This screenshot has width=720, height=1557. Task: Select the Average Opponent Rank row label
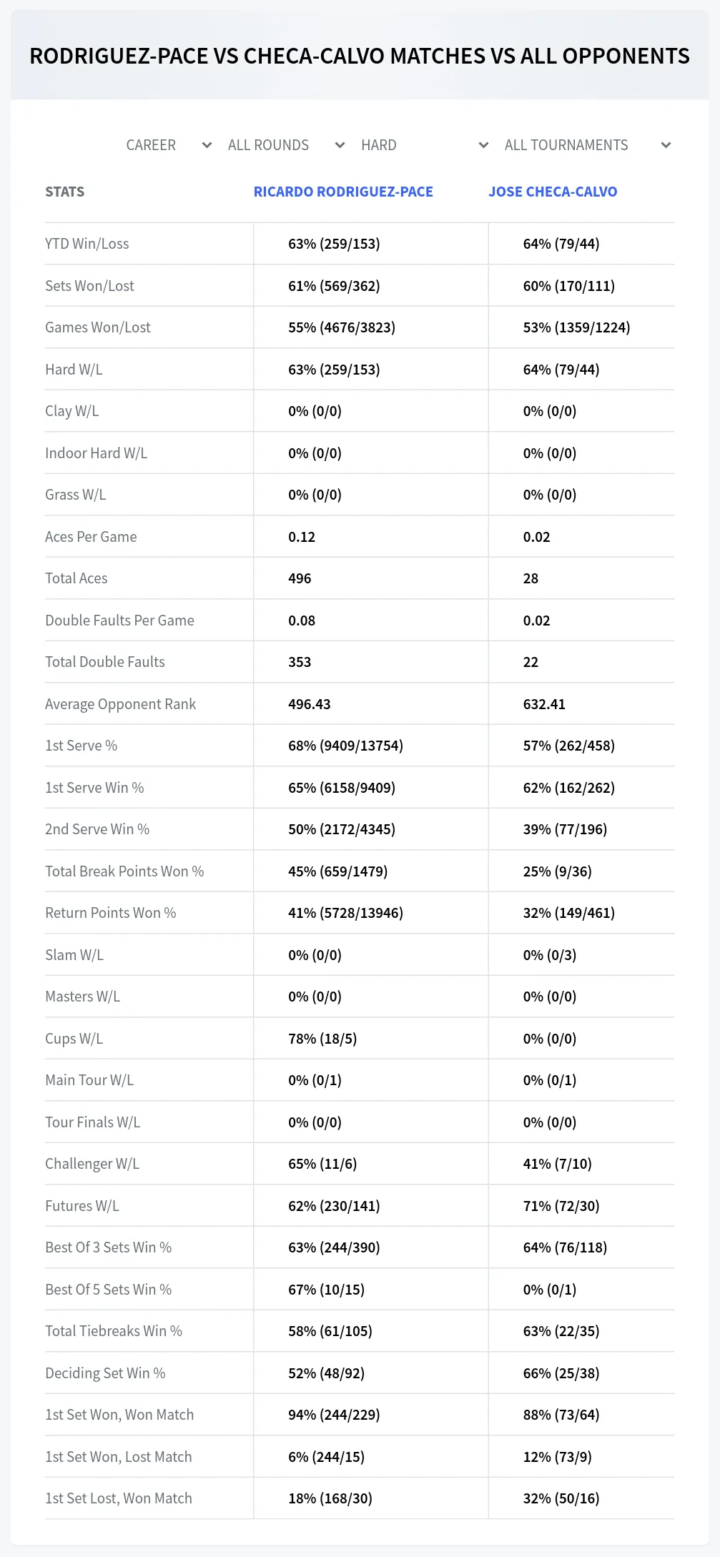click(121, 704)
